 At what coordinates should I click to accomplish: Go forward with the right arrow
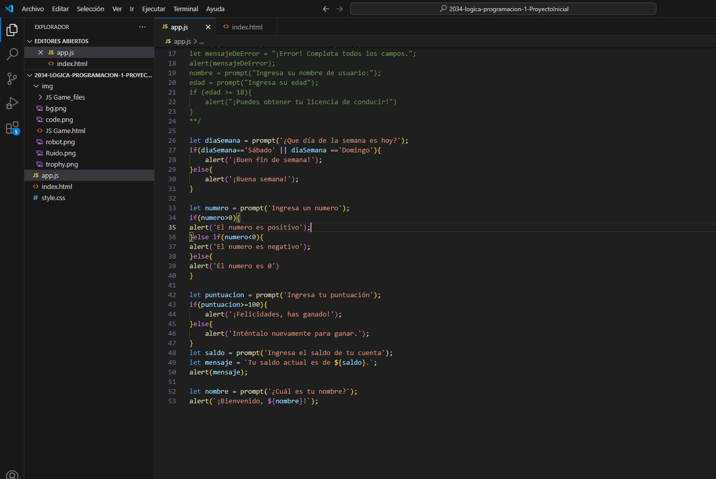pyautogui.click(x=339, y=9)
